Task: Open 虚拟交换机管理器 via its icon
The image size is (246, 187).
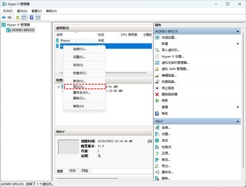Action: pos(157,63)
